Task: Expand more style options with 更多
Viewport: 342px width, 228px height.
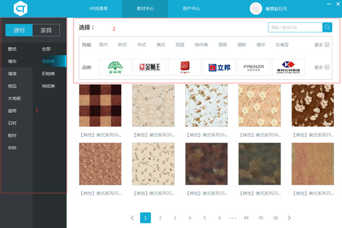Action: (x=321, y=44)
